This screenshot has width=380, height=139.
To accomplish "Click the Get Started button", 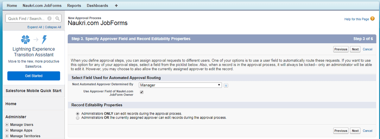I will (34, 76).
